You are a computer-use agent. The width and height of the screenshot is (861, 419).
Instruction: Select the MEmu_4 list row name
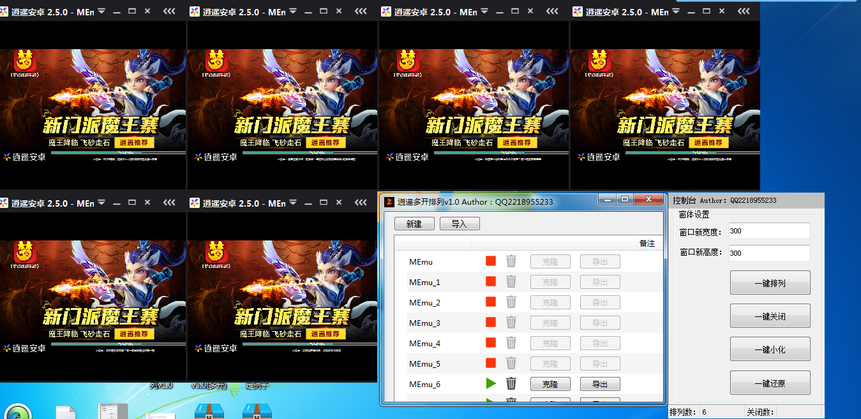click(x=424, y=343)
